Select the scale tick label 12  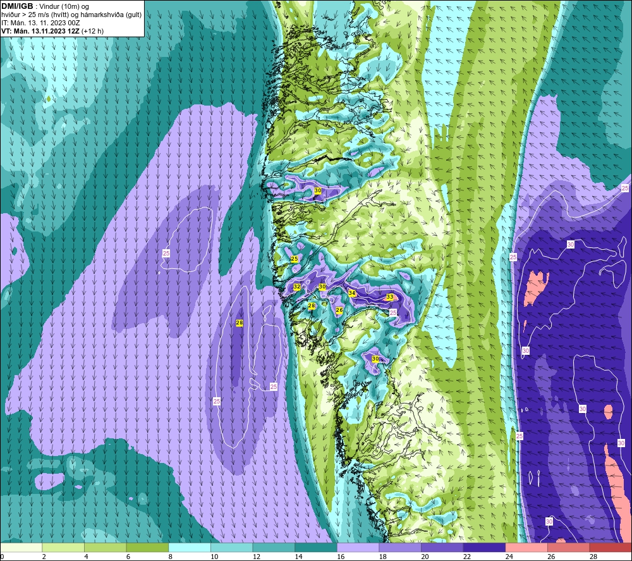[257, 557]
